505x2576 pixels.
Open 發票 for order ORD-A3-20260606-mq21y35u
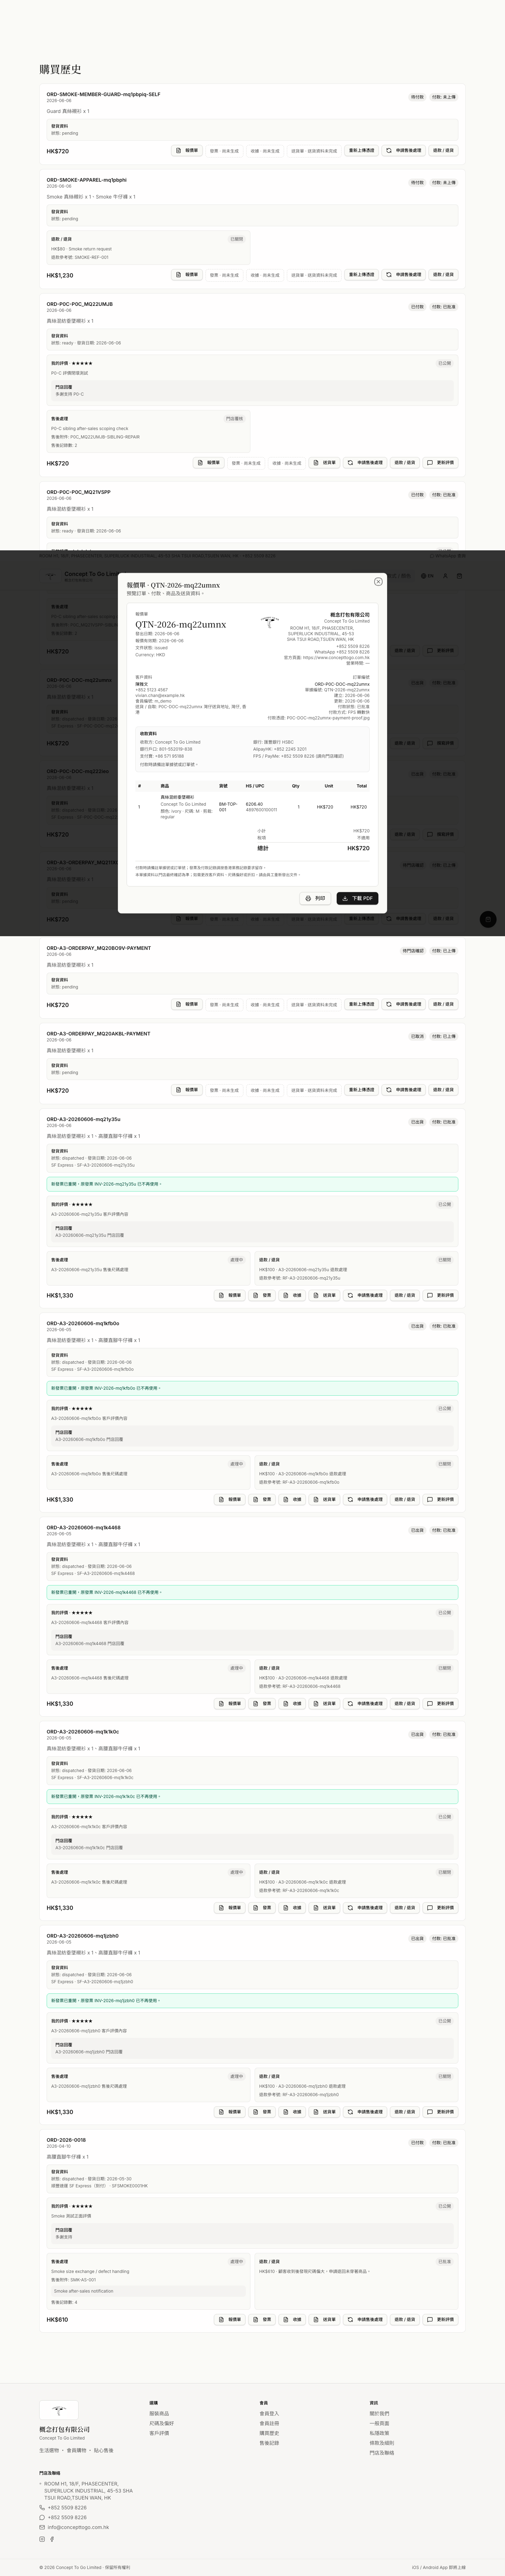(262, 1295)
